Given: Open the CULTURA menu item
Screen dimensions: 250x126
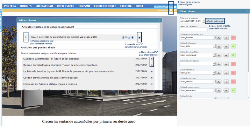Looking at the screenshot, I should pyautogui.click(x=126, y=6).
